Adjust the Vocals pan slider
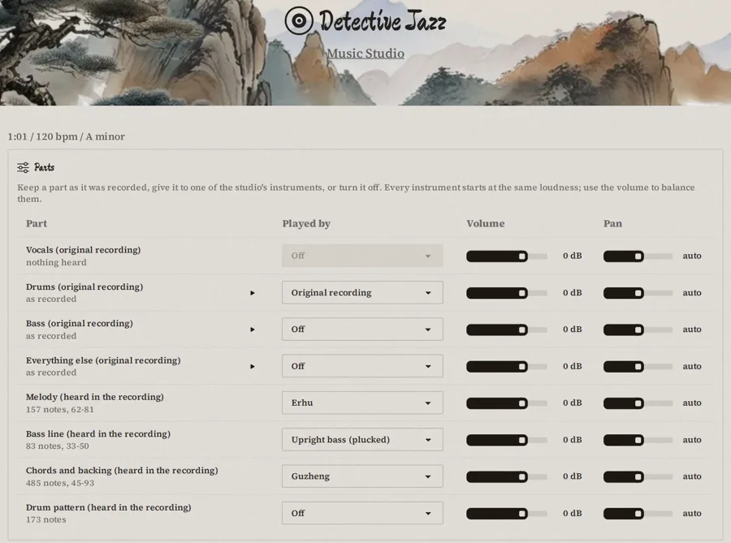 (638, 256)
